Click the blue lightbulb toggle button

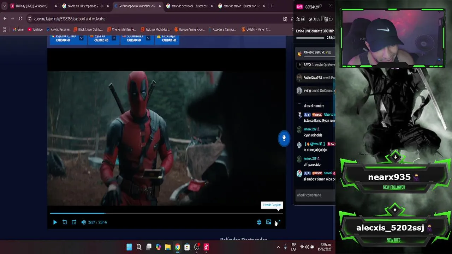pyautogui.click(x=284, y=138)
